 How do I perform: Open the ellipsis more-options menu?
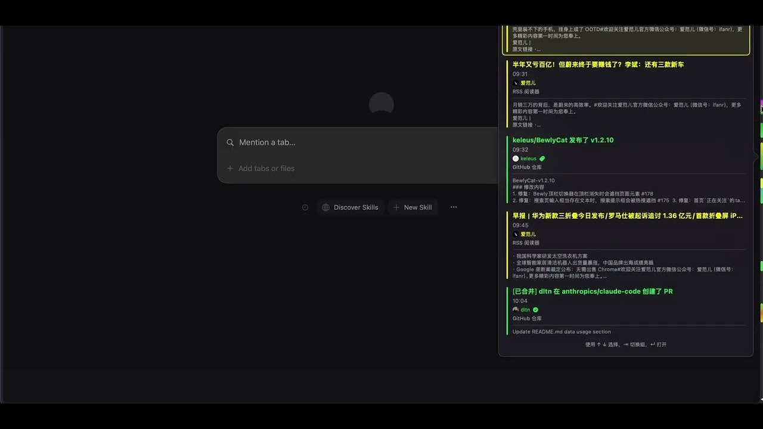pyautogui.click(x=454, y=207)
